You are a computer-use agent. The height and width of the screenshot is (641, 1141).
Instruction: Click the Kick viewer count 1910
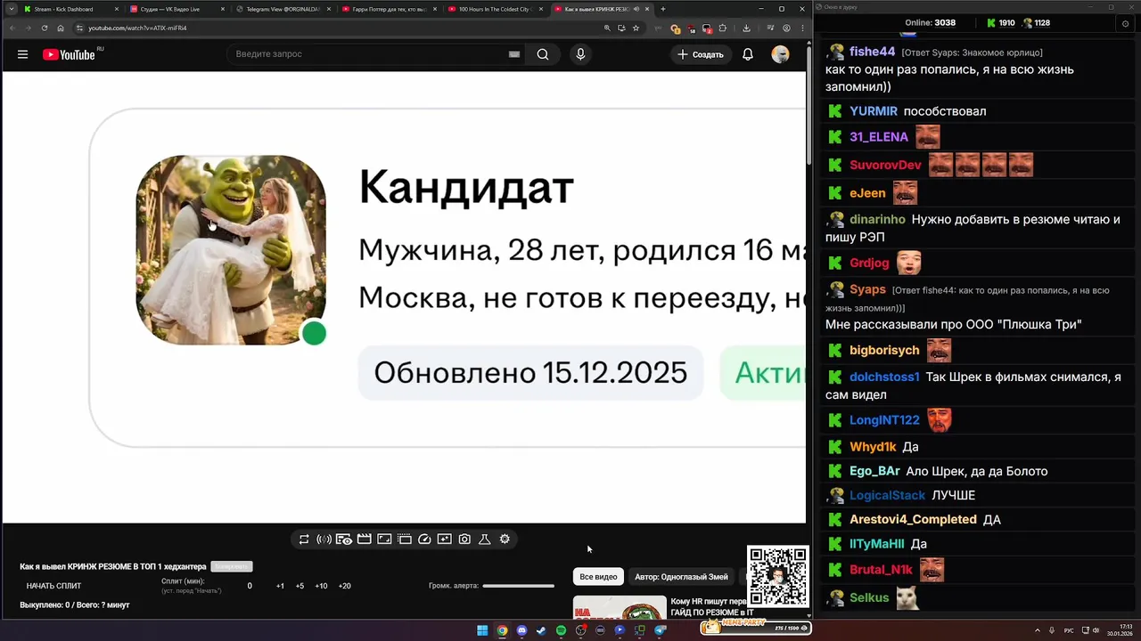point(1000,23)
